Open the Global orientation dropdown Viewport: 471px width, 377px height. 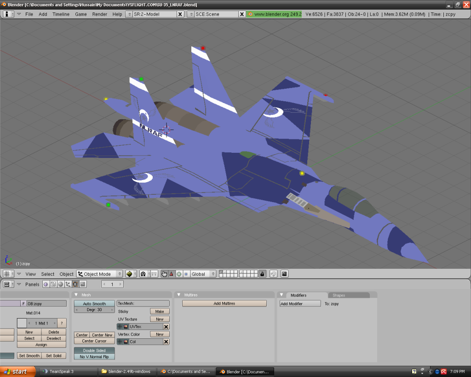(203, 274)
